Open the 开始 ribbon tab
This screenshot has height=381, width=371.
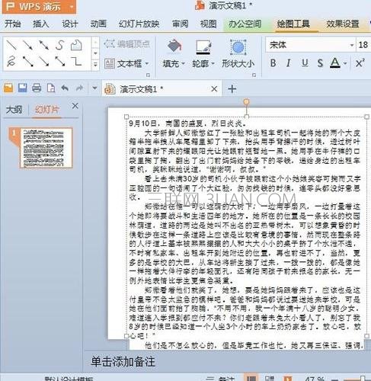tap(12, 24)
